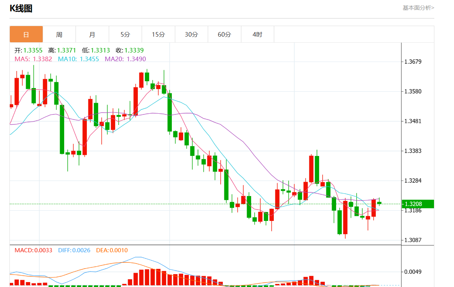Click the 1.3087 price axis label

pos(413,240)
